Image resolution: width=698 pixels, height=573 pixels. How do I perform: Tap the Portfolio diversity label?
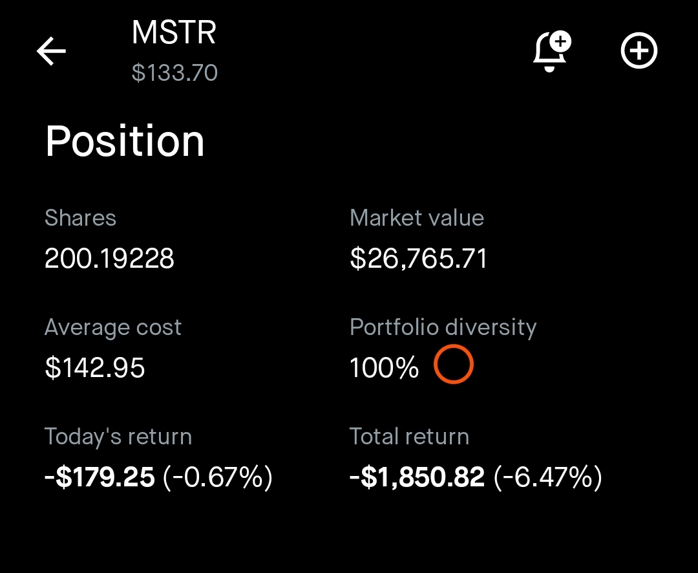pyautogui.click(x=443, y=327)
